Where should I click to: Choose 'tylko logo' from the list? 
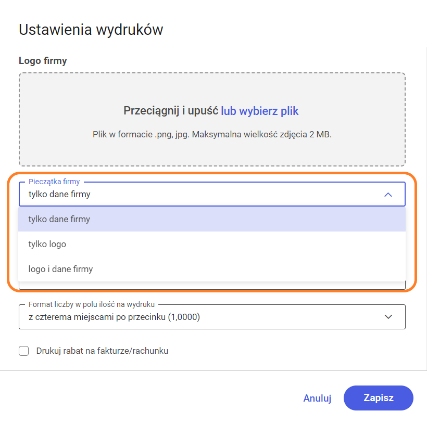pos(47,244)
